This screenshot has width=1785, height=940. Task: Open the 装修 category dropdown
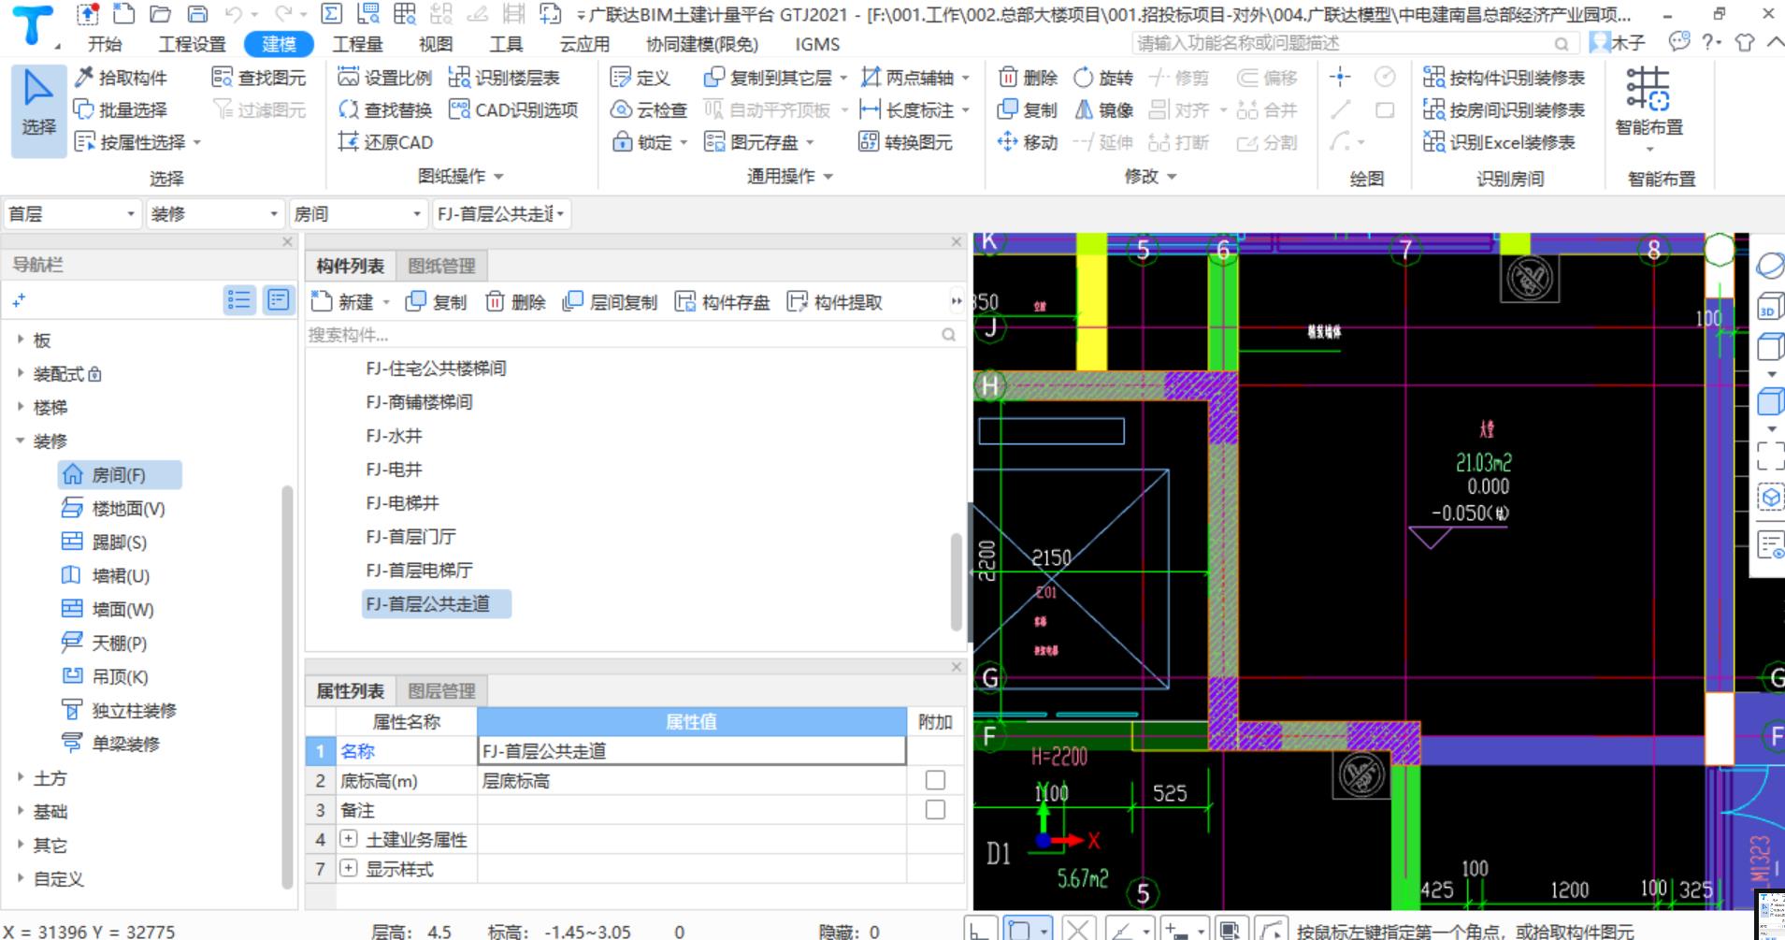pos(215,214)
